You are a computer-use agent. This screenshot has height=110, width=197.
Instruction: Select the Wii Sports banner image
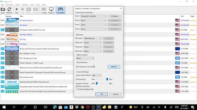12,25
